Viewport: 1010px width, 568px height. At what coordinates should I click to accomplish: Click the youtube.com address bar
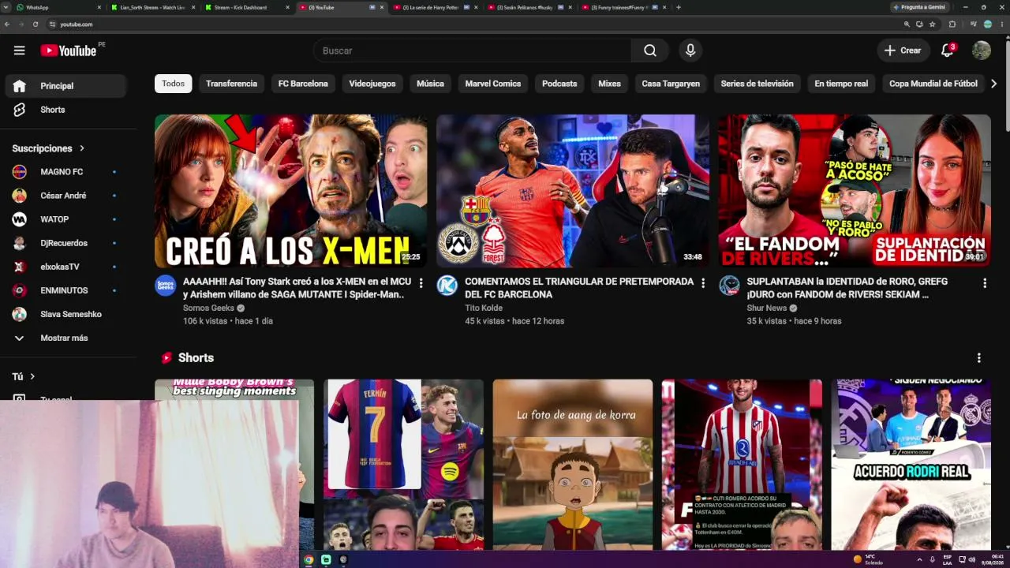tap(473, 24)
